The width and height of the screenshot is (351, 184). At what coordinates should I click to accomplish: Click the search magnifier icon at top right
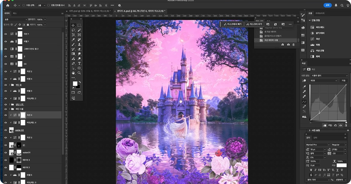point(342,6)
